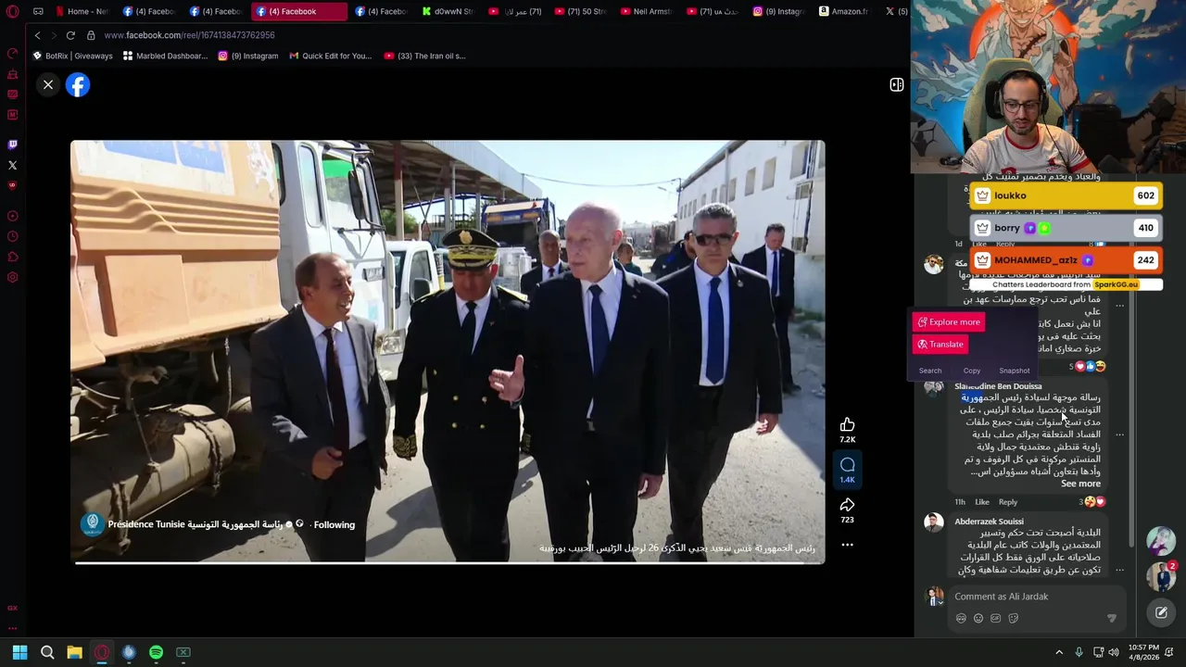Switch to the (9) Instagram browser tab

[780, 11]
